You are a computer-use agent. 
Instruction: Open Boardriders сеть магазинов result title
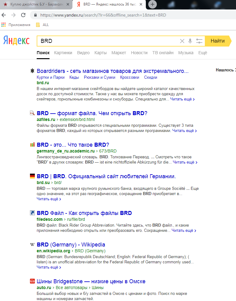(112, 71)
